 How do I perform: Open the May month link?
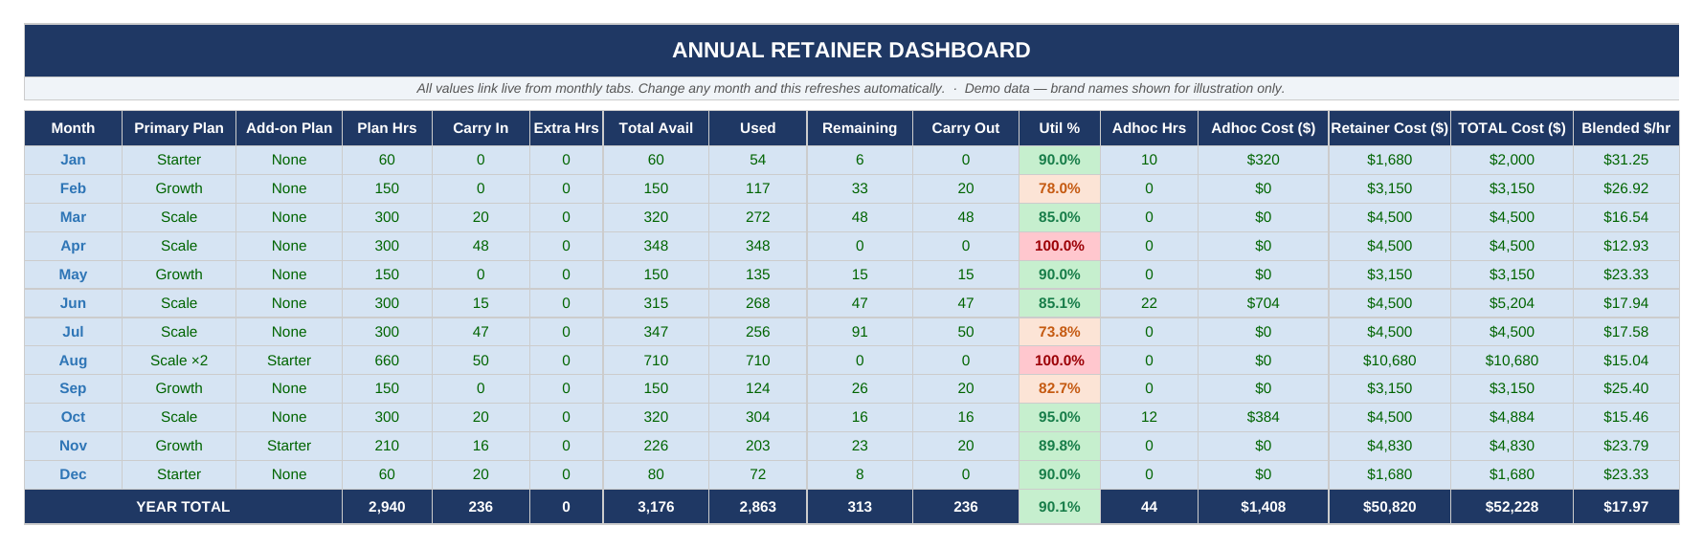73,274
